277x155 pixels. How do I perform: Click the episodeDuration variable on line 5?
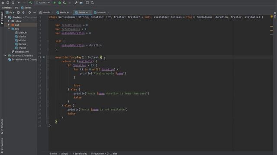pyautogui.click(x=73, y=33)
